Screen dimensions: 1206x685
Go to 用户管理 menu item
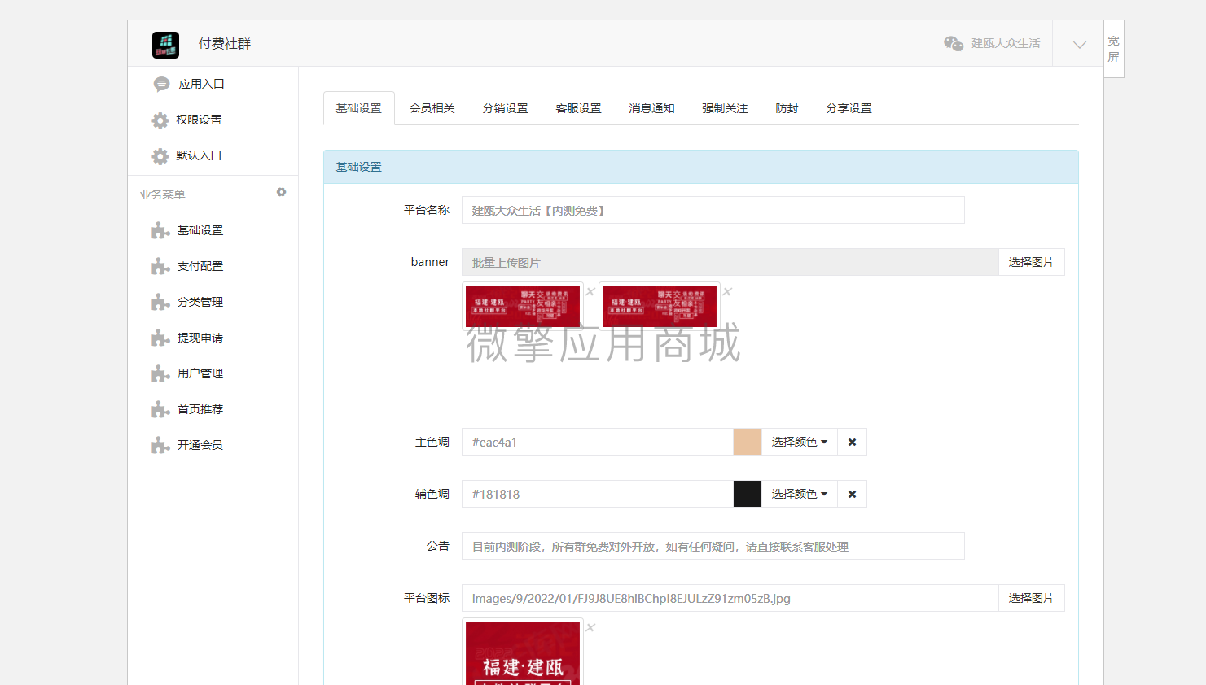pos(200,373)
